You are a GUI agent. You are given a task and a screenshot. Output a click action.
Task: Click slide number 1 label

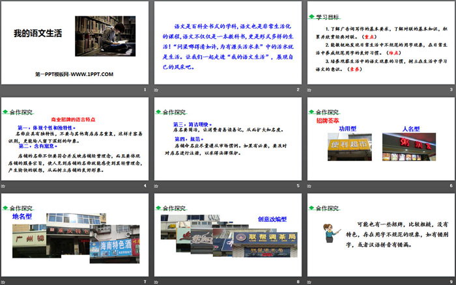click(x=145, y=90)
